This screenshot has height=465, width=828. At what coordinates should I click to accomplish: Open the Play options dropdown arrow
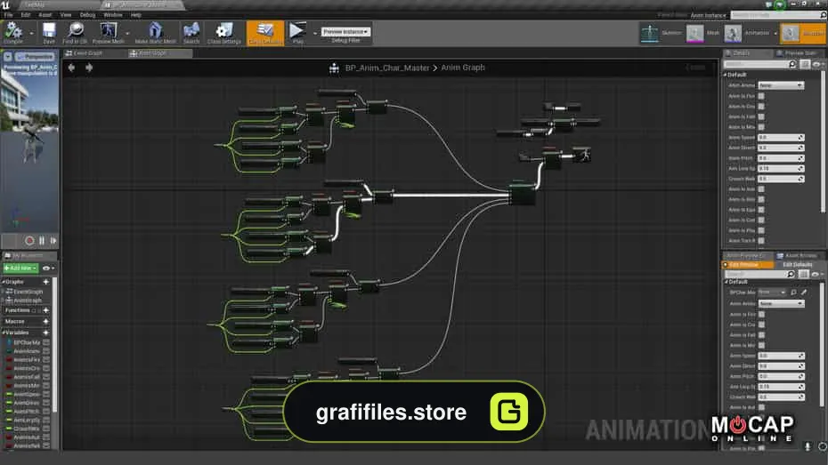pos(314,33)
